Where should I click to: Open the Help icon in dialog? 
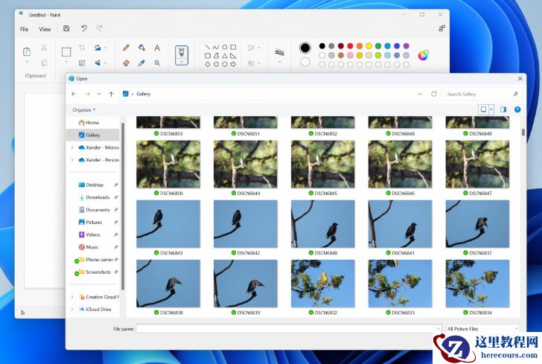tap(517, 109)
